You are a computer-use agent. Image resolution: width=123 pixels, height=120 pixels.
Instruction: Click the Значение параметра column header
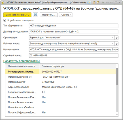click(x=77, y=66)
